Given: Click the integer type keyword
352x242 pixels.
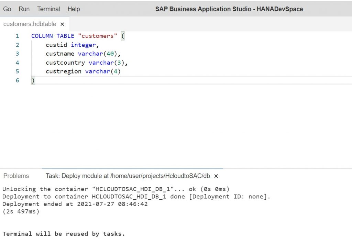Looking at the screenshot, I should (x=83, y=45).
